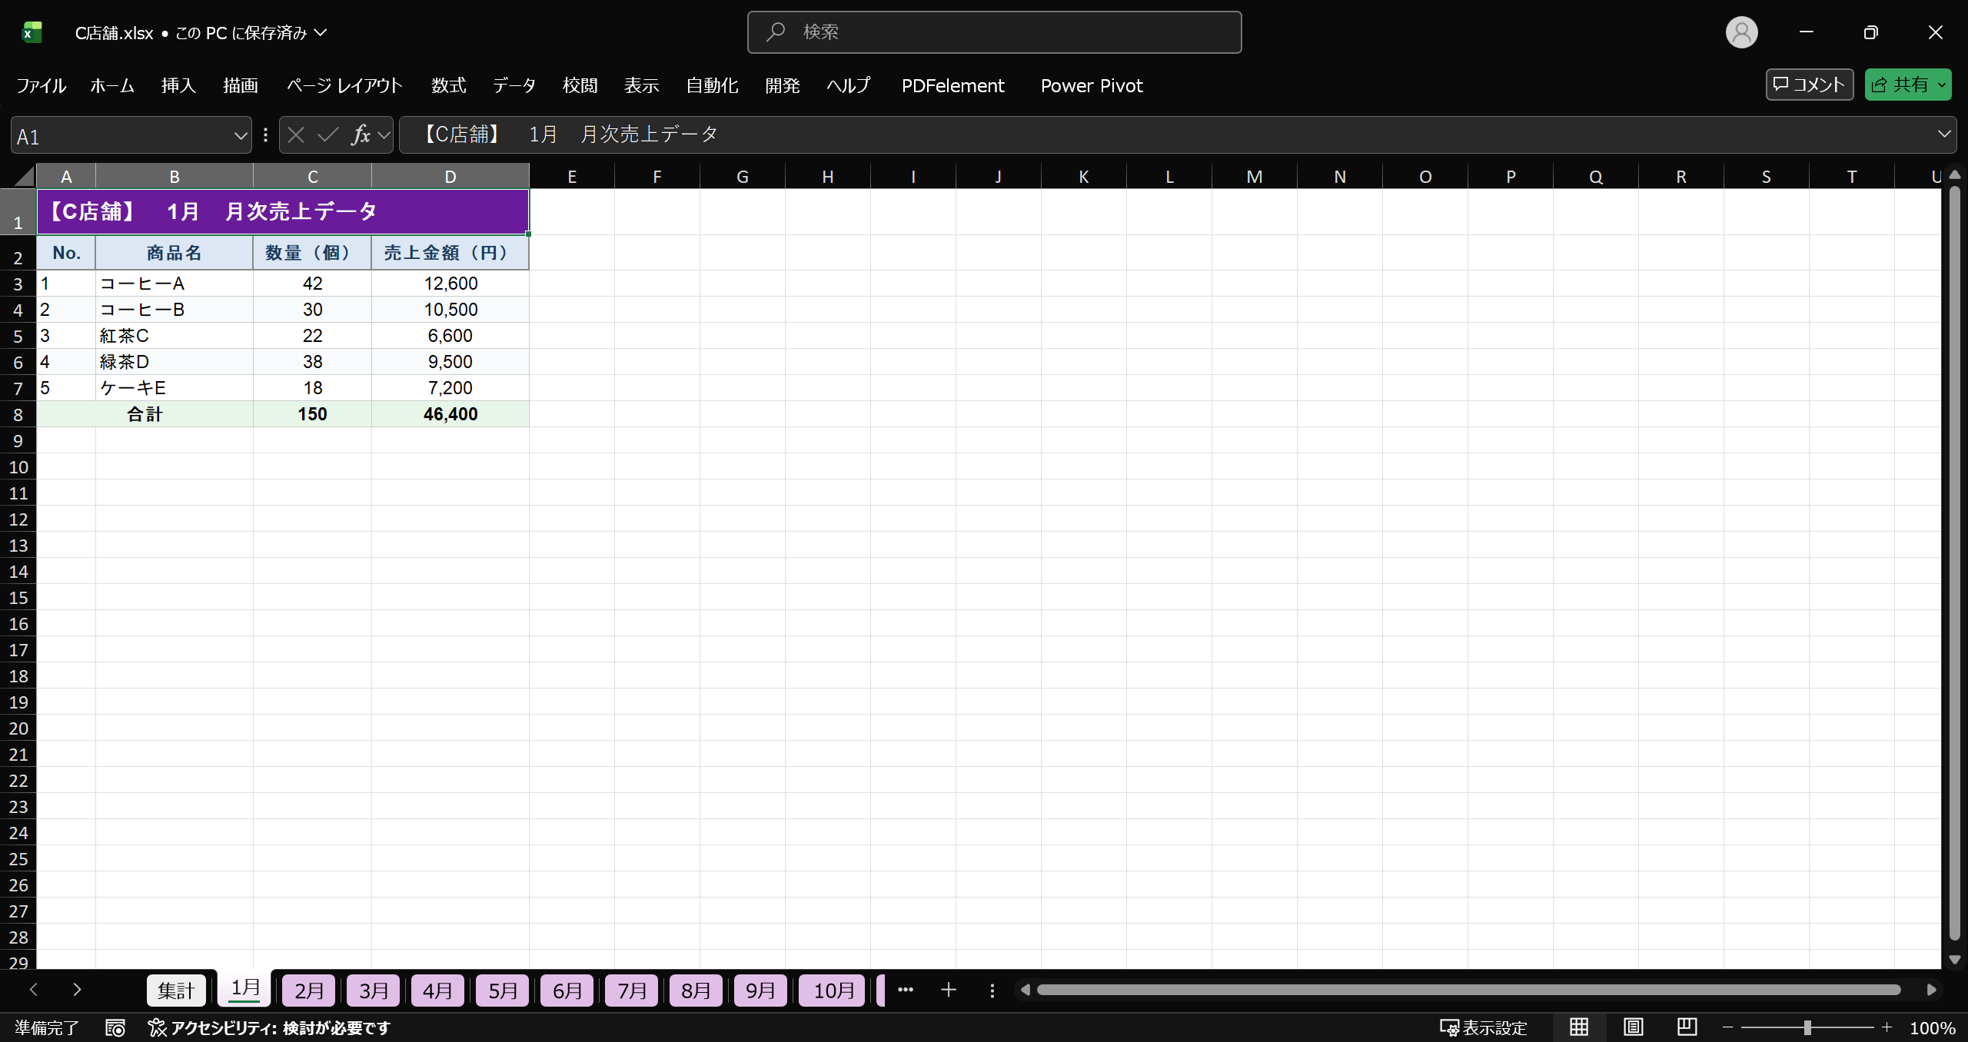The height and width of the screenshot is (1042, 1968).
Task: Click the cancel entry X icon
Action: click(x=296, y=135)
